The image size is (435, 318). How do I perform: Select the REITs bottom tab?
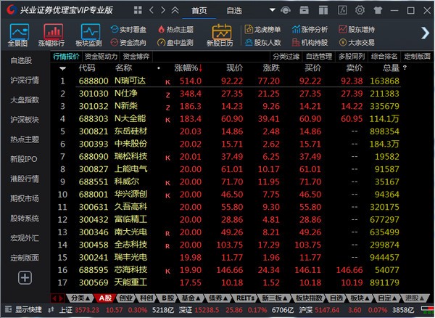245,298
